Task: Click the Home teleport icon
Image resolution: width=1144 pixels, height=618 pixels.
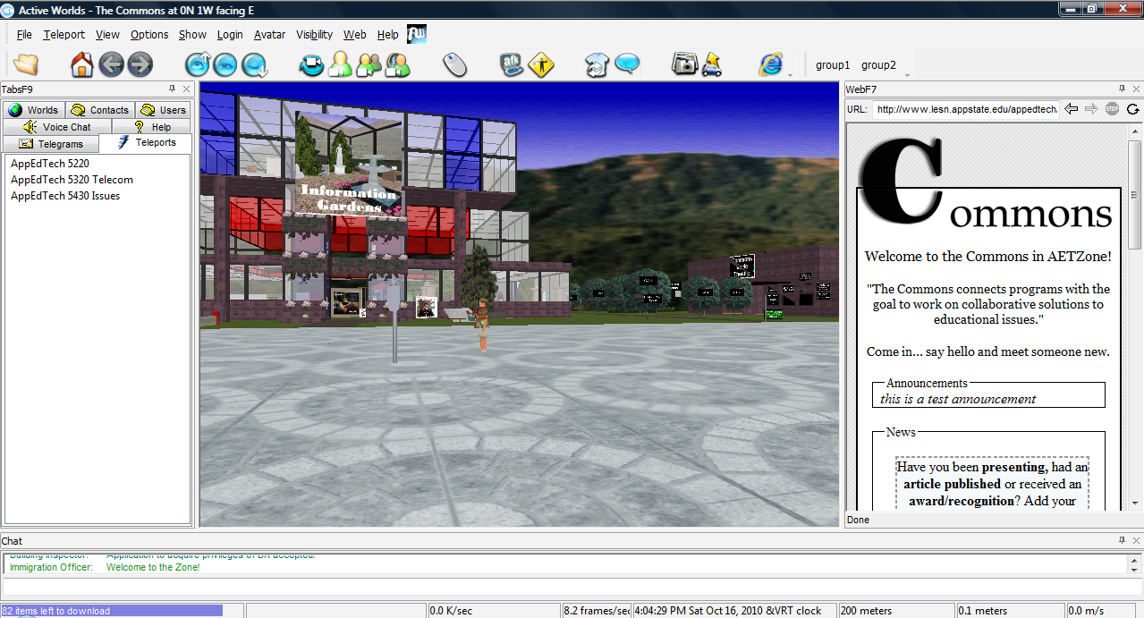Action: coord(81,64)
